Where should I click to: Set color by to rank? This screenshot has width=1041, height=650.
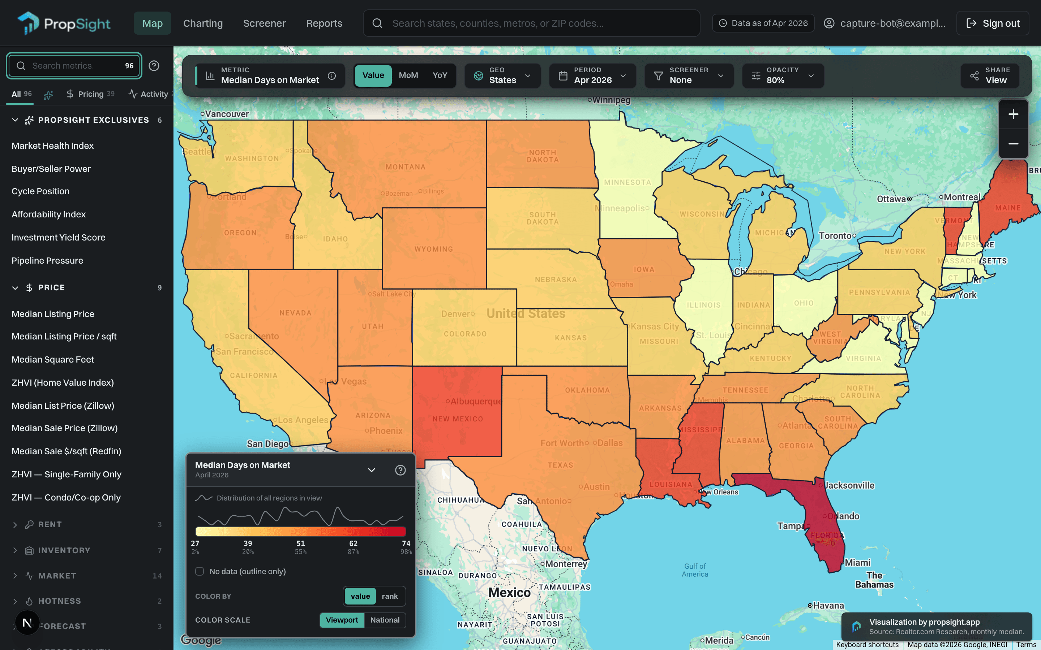coord(390,596)
